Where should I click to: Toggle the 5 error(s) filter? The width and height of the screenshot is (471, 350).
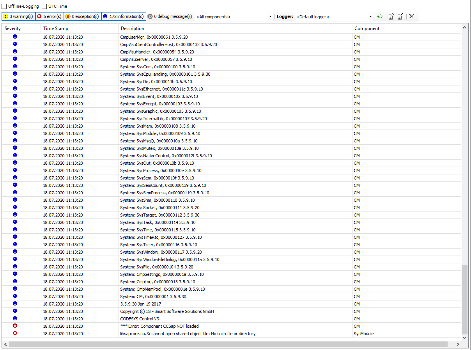click(50, 16)
